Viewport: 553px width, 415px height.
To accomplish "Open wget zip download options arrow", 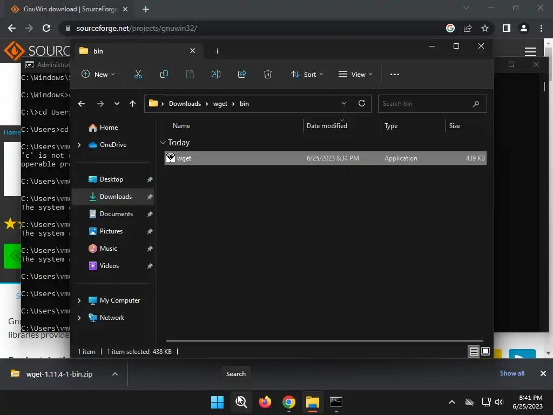I will pyautogui.click(x=115, y=374).
